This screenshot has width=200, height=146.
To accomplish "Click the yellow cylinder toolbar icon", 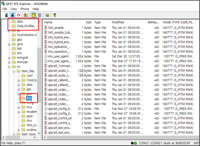I will (x=34, y=15).
